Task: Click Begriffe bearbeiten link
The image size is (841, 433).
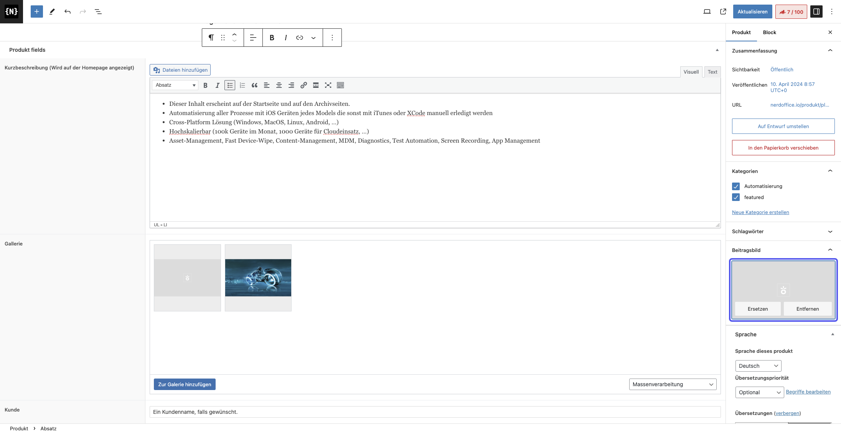Action: click(808, 392)
